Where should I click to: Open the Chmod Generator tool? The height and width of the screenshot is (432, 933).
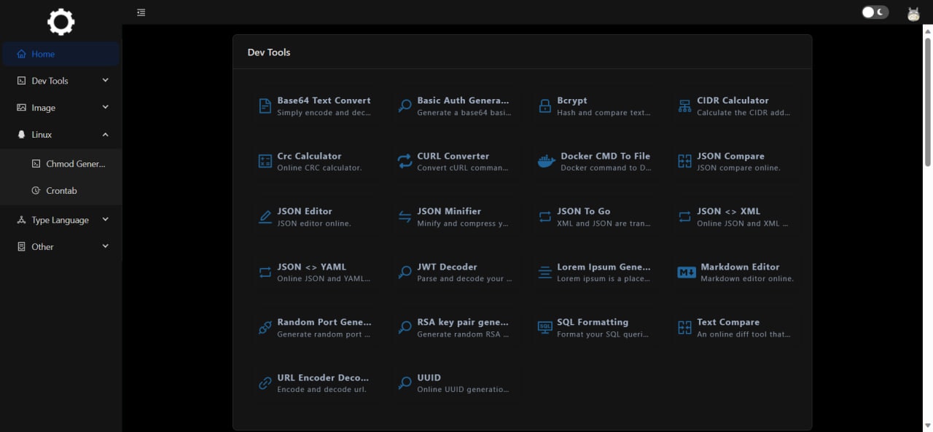(x=73, y=163)
